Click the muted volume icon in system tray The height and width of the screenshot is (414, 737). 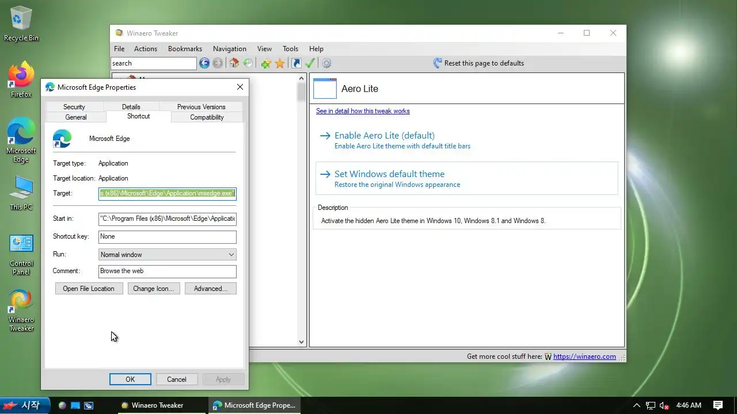(x=664, y=405)
